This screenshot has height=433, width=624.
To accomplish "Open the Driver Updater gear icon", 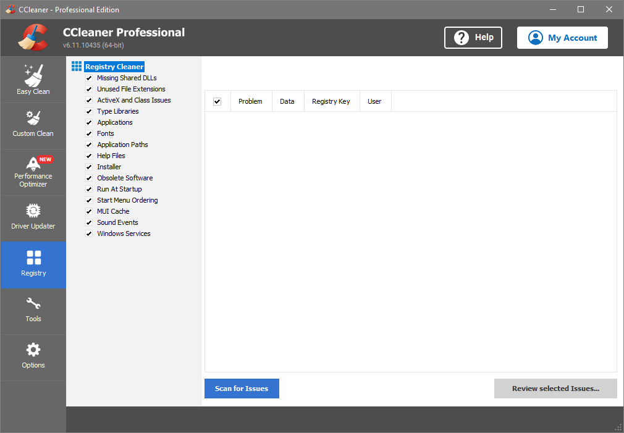I will click(33, 211).
